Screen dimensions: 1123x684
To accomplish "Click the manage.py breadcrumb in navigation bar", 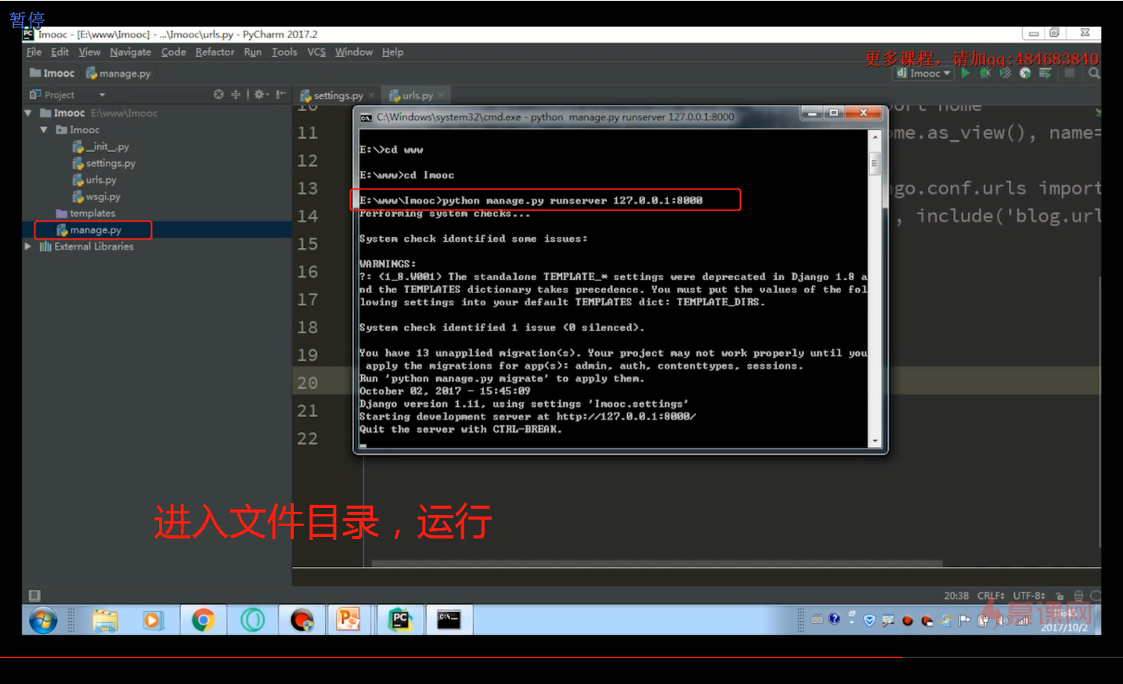I will (x=118, y=73).
